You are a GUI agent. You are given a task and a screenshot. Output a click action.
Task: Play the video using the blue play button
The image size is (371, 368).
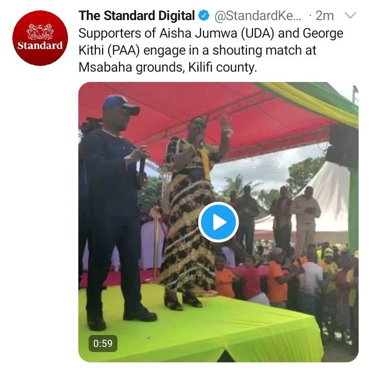218,222
